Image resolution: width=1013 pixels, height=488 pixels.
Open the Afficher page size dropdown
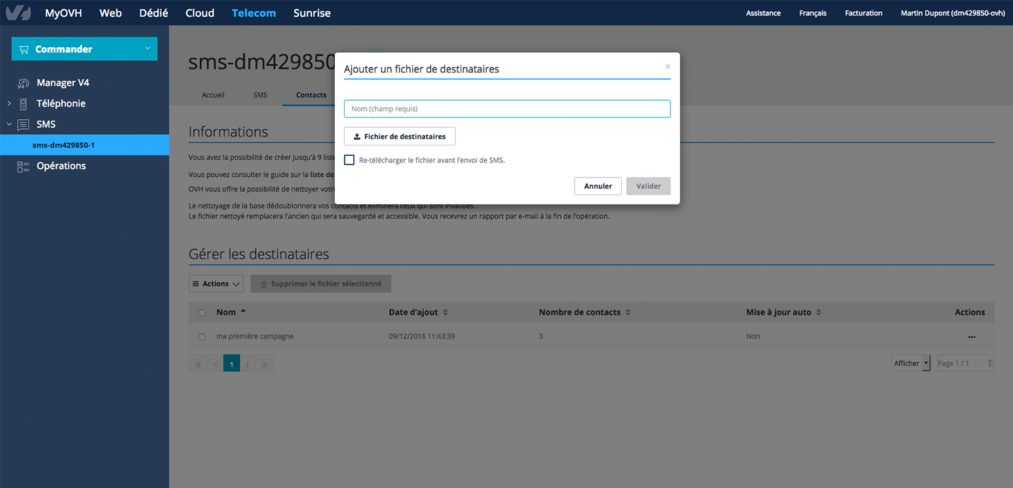911,363
